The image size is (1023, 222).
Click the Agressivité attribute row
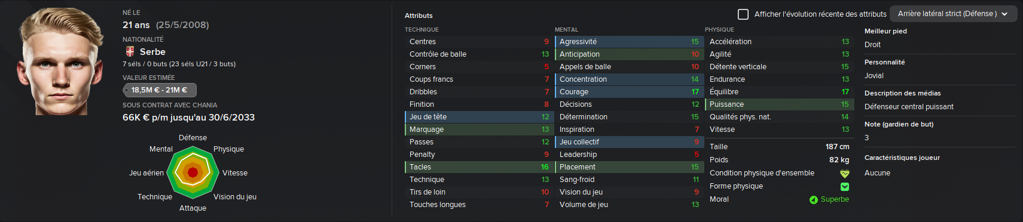(628, 42)
